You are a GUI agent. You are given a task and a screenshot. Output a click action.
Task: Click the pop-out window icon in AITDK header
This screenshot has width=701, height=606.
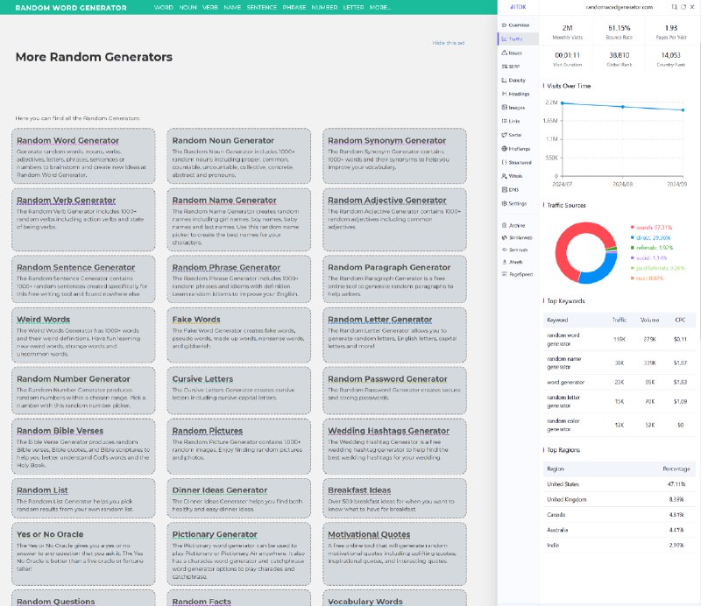674,7
